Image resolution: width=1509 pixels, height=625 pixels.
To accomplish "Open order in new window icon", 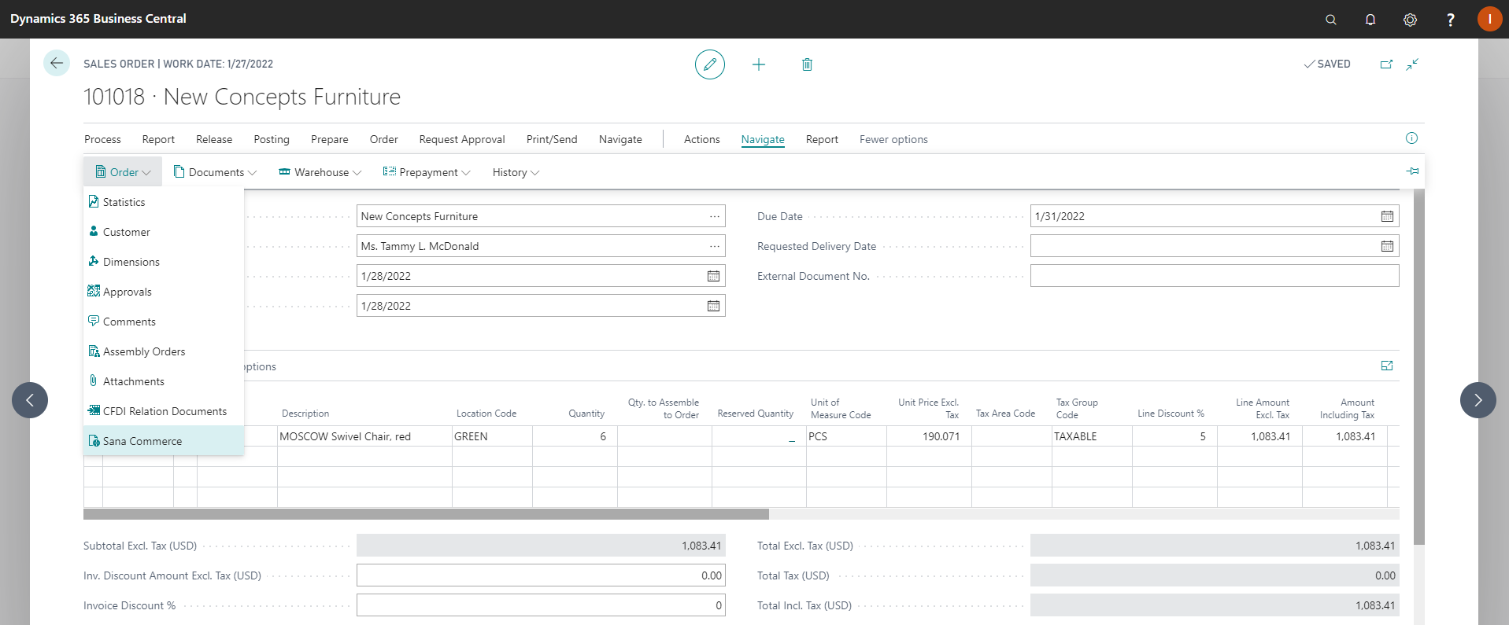I will (1386, 64).
